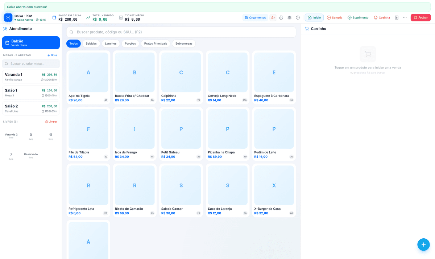
Task: Click the dollar receipt icon beside Cozinha
Action: coord(397,17)
